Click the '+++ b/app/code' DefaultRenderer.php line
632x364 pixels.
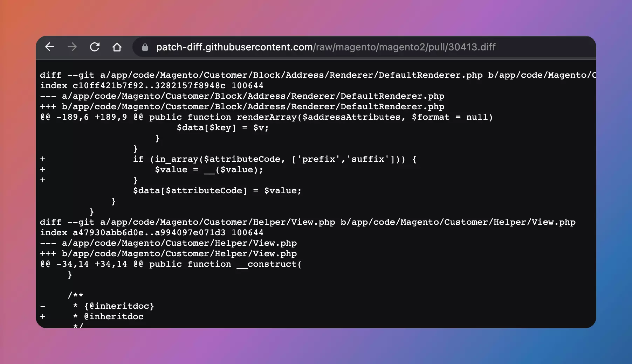[242, 106]
